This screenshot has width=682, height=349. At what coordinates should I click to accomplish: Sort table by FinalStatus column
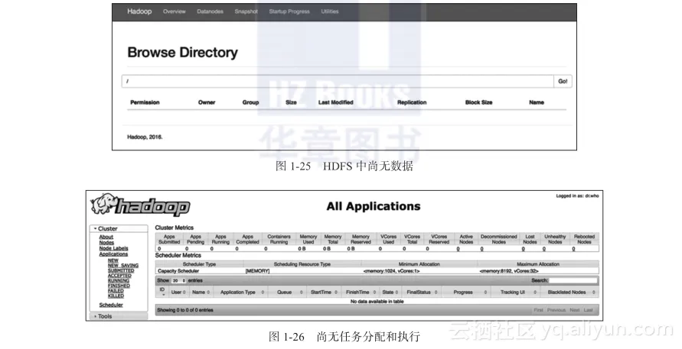tap(422, 292)
